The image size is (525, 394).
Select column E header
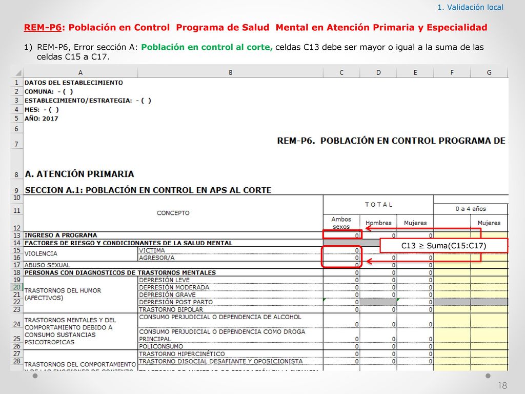pyautogui.click(x=415, y=72)
